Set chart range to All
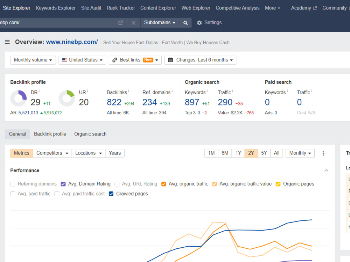The height and width of the screenshot is (262, 350). 276,153
